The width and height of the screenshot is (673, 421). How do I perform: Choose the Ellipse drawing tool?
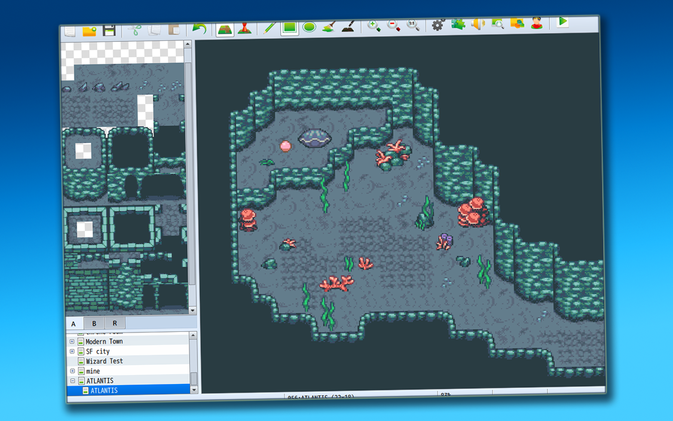point(310,26)
